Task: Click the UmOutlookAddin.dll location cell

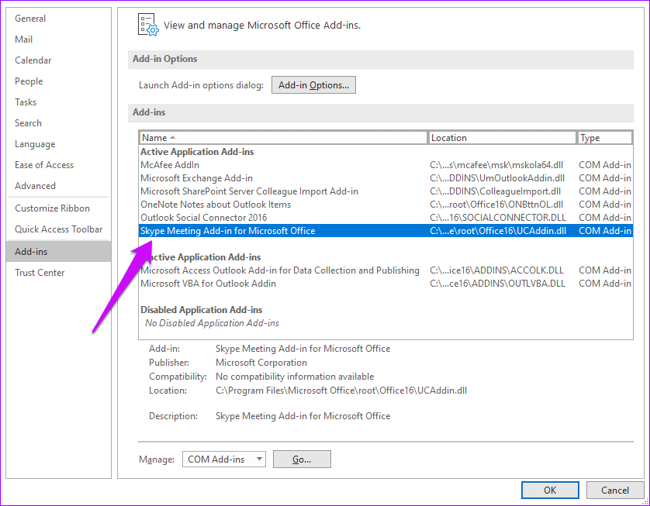Action: pos(497,178)
